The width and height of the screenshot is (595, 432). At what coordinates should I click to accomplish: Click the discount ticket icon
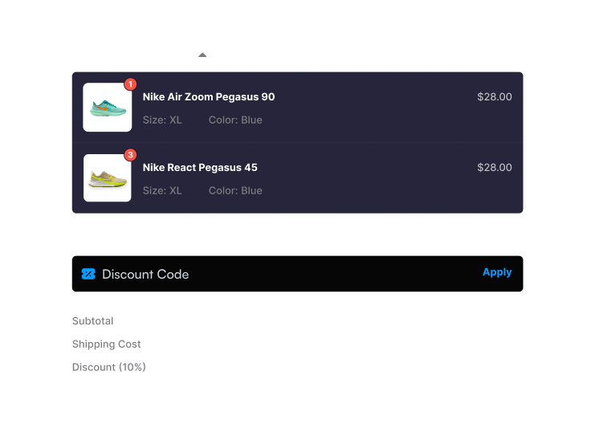click(88, 274)
